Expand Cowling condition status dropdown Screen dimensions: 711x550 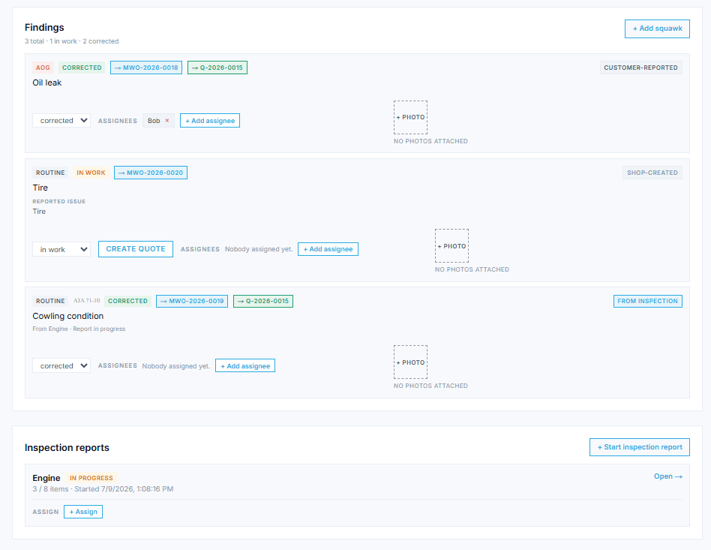(x=61, y=365)
